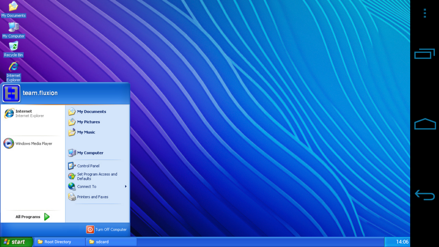The height and width of the screenshot is (247, 439).
Task: Switch to sdcard taskbar window
Action: pyautogui.click(x=110, y=242)
